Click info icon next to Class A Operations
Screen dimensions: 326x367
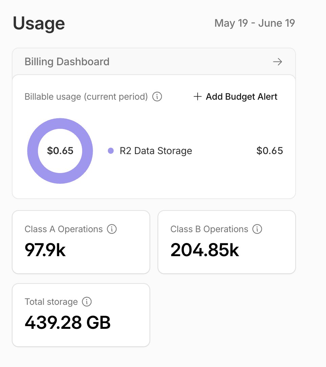click(x=112, y=229)
